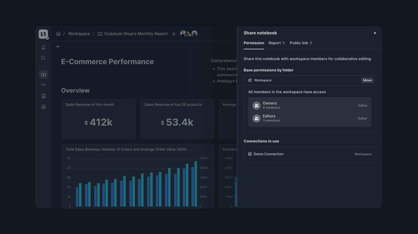Switch to the Public link tab

[x=301, y=43]
